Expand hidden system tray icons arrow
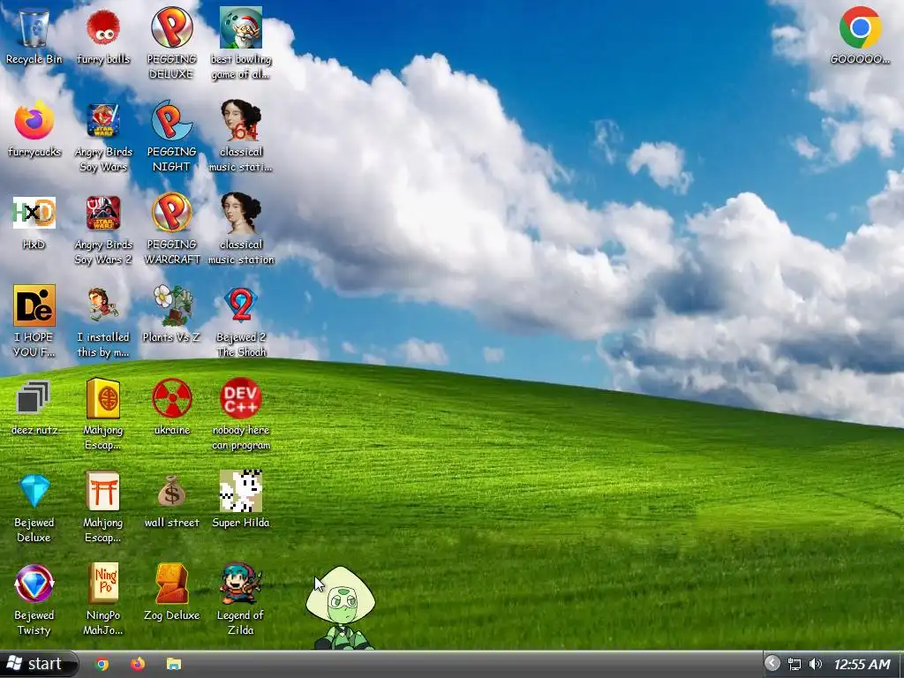Viewport: 904px width, 678px height. [x=772, y=664]
